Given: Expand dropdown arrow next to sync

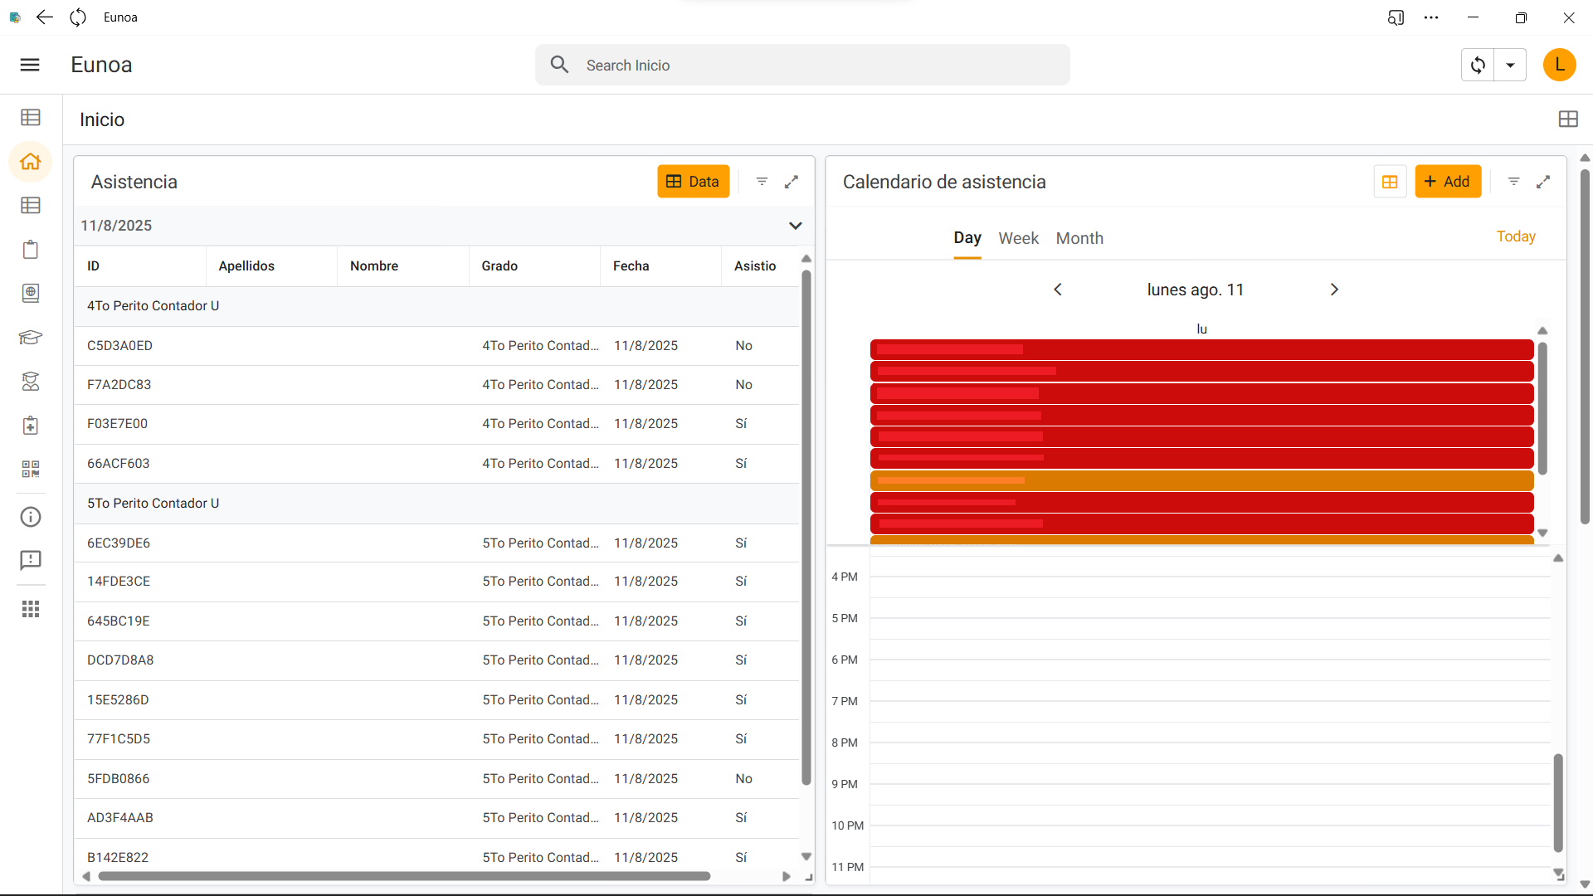Looking at the screenshot, I should [1510, 65].
